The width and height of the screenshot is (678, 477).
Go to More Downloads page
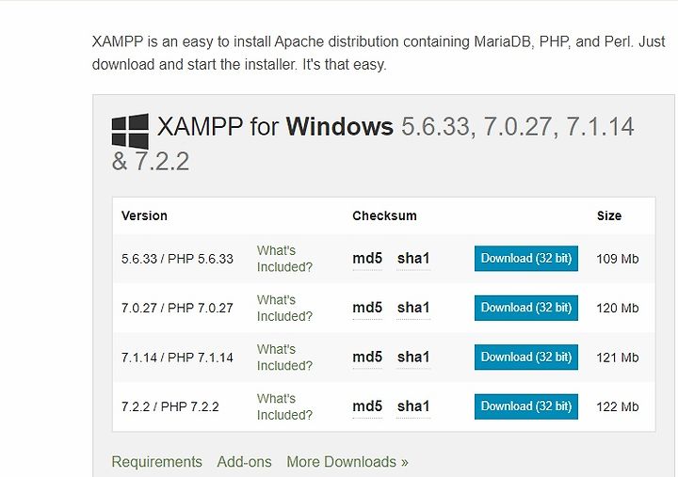pos(347,462)
